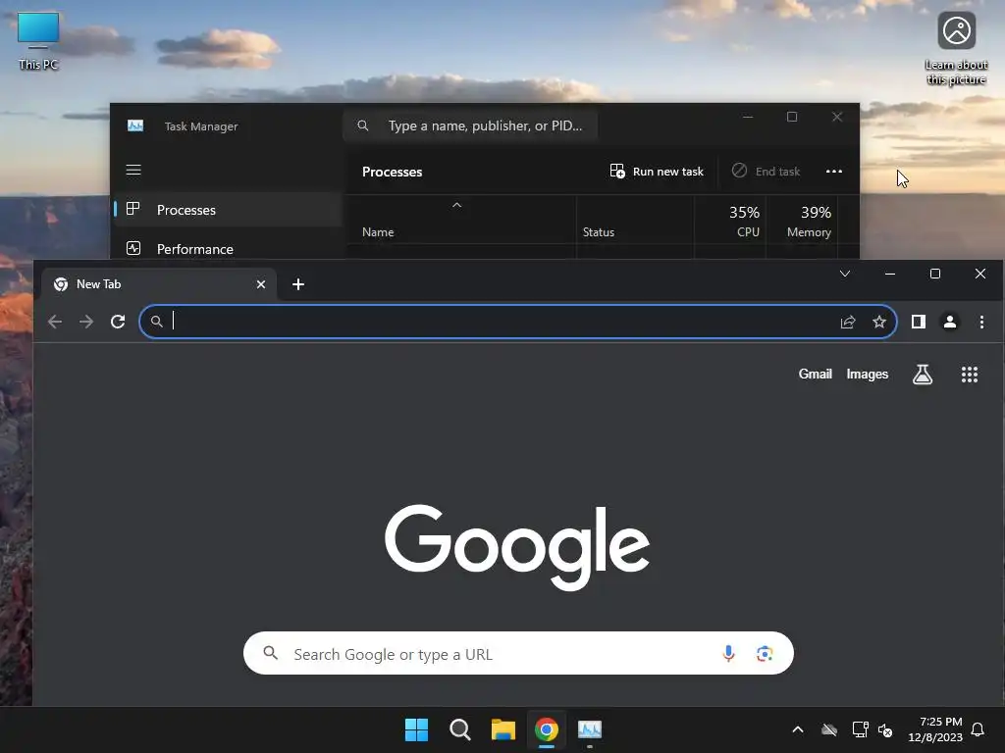This screenshot has height=753, width=1005.
Task: Maximize the Chrome window
Action: (935, 274)
